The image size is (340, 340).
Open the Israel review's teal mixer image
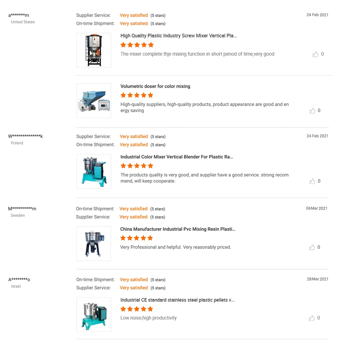coord(94,314)
